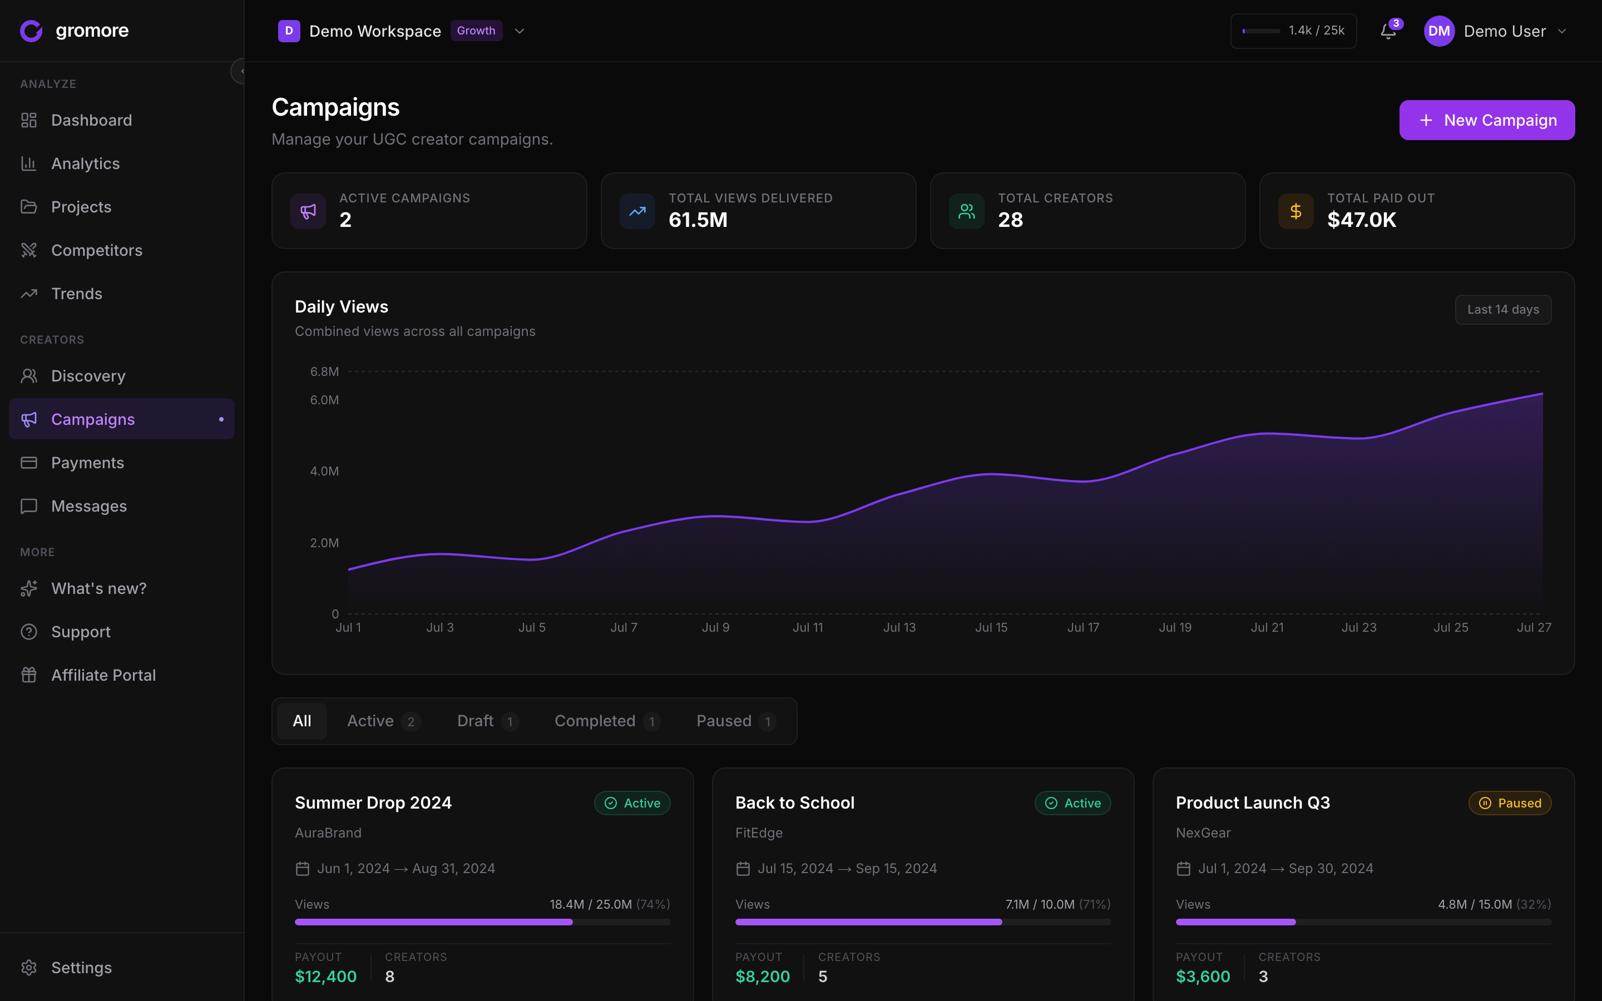This screenshot has height=1001, width=1602.
Task: Click the Total Views Delivered trend icon
Action: coord(637,211)
